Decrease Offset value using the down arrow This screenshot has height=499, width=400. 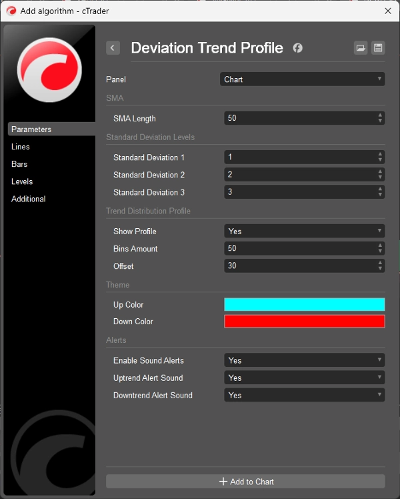380,269
